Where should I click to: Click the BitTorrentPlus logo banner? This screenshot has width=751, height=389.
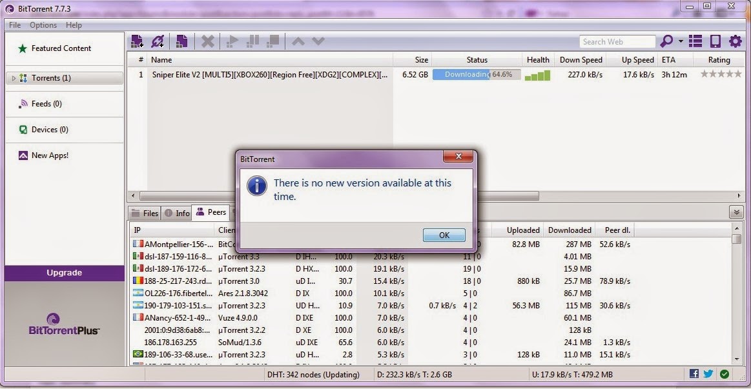click(x=64, y=324)
